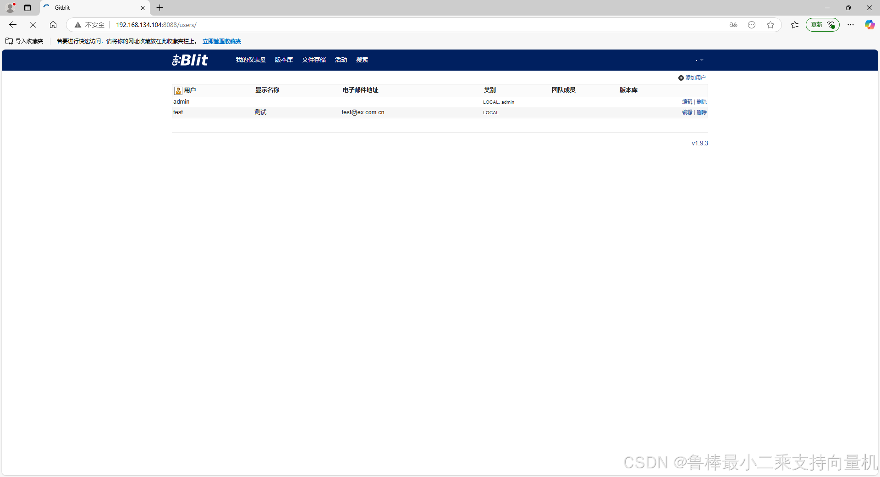Viewport: 880px width, 477px height.
Task: Click the 导入收藏夹 icon on favorites bar
Action: pyautogui.click(x=9, y=41)
